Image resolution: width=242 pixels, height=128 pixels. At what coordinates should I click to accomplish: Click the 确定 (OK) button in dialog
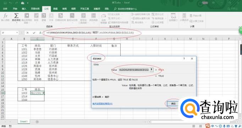point(173,104)
